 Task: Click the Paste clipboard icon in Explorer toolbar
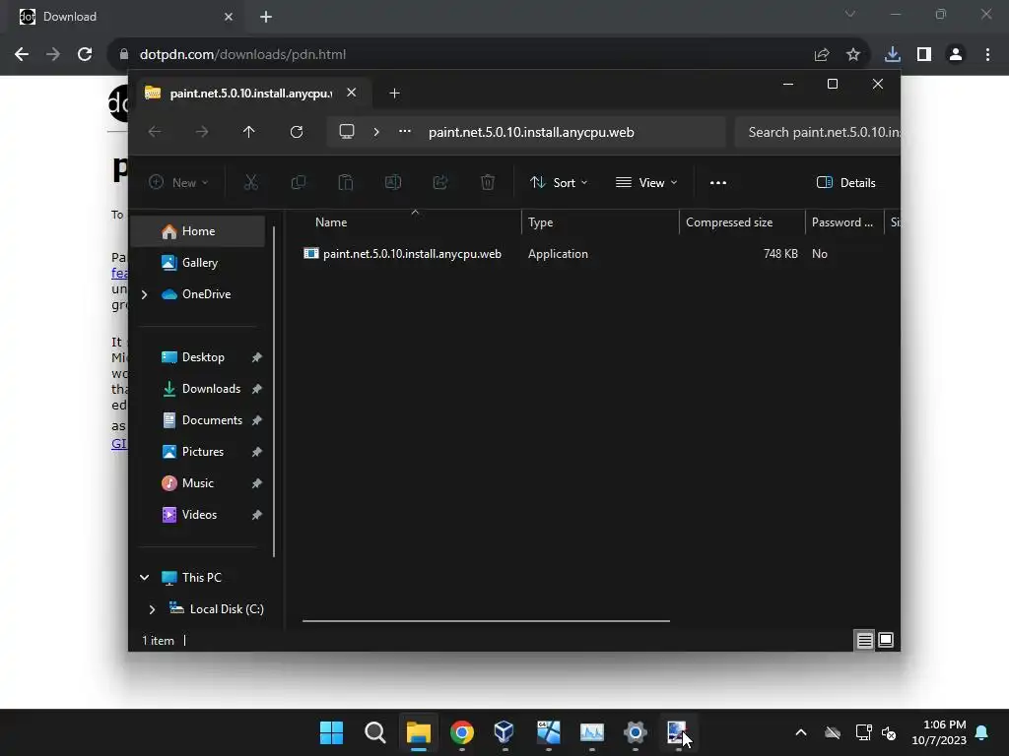coord(346,182)
